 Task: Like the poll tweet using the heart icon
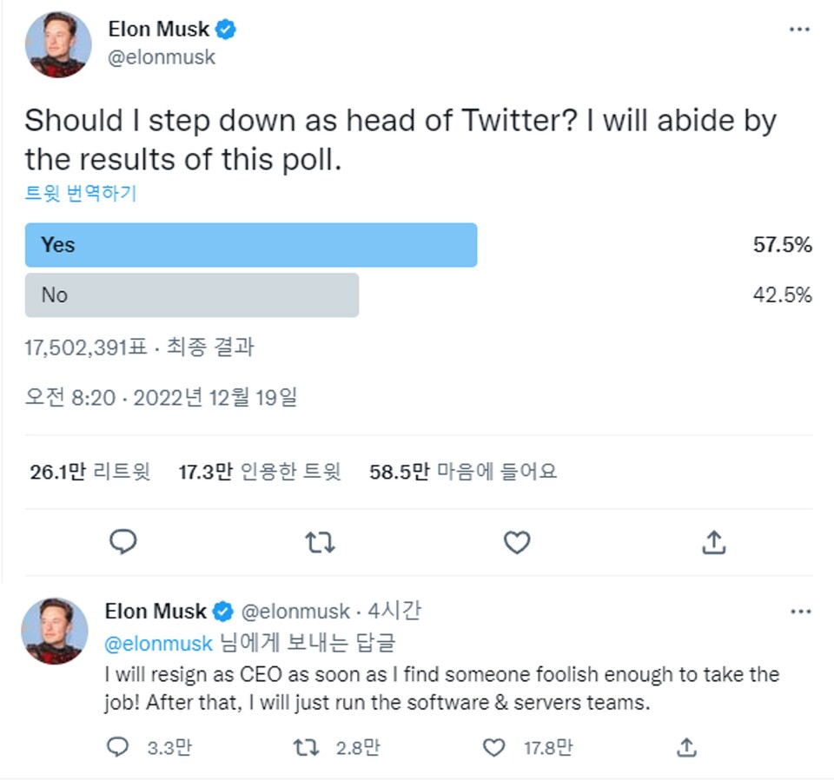click(517, 542)
